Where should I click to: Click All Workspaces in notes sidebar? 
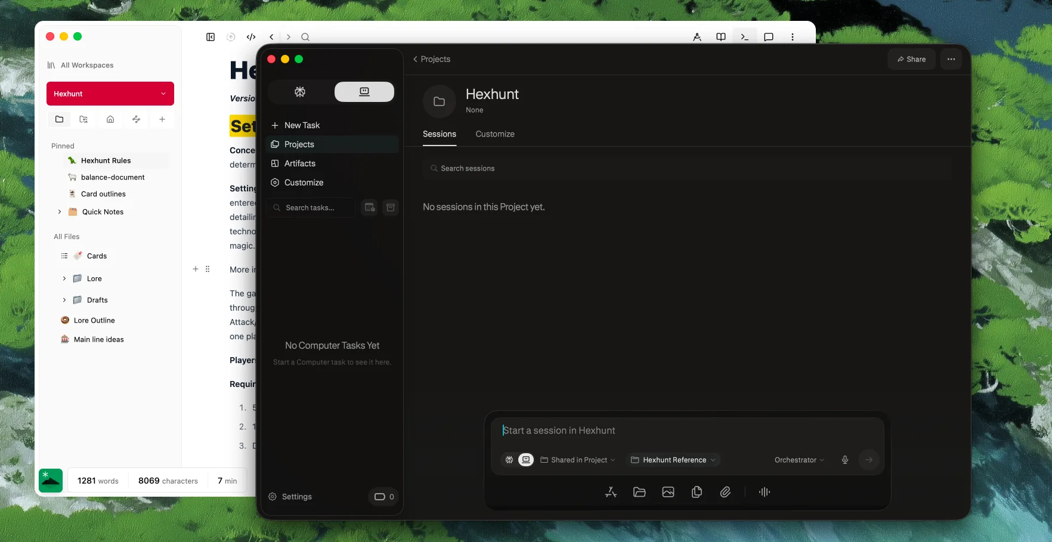tap(81, 65)
